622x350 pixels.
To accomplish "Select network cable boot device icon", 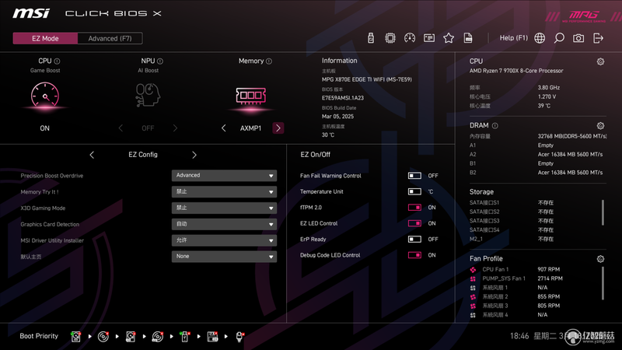I will pyautogui.click(x=239, y=337).
